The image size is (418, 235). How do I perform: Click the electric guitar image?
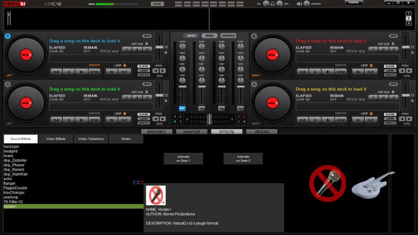tap(373, 185)
